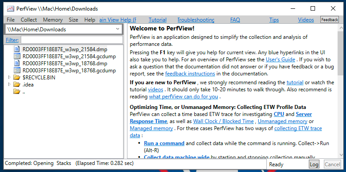Image resolution: width=346 pixels, height=172 pixels.
Task: Open the Size menu
Action: (x=73, y=20)
